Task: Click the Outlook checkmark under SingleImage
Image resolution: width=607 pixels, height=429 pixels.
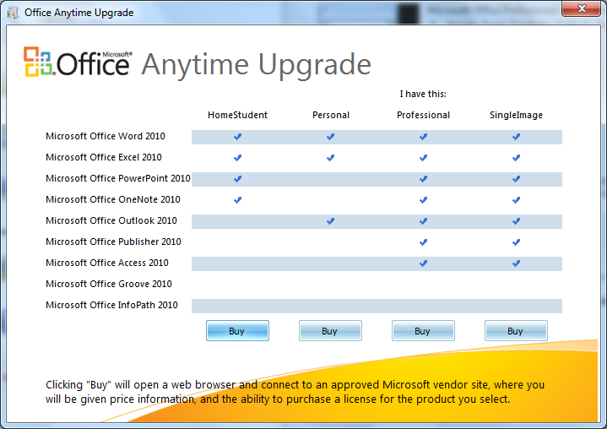Action: pos(517,221)
